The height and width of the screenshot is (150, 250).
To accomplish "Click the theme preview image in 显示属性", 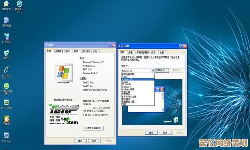I will tap(152, 102).
